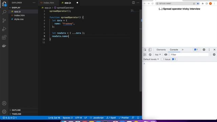
Task: Click the feedback icon in status bar
Action: pyautogui.click(x=133, y=118)
